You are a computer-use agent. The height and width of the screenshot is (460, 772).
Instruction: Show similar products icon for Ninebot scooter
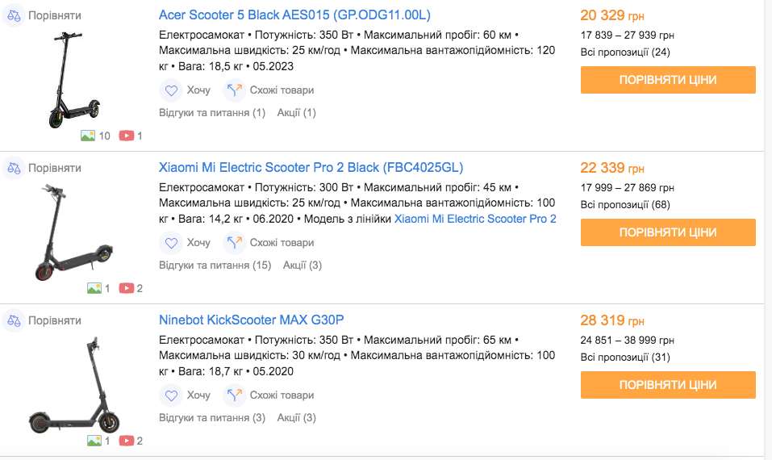click(234, 395)
